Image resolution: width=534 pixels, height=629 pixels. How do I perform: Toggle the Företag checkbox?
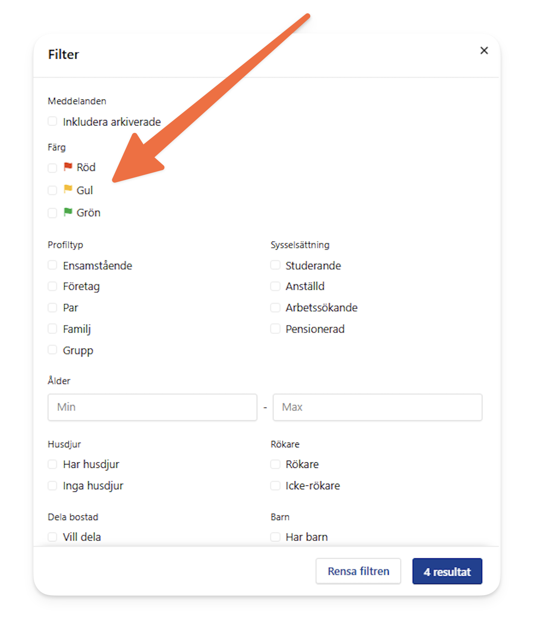pos(52,286)
